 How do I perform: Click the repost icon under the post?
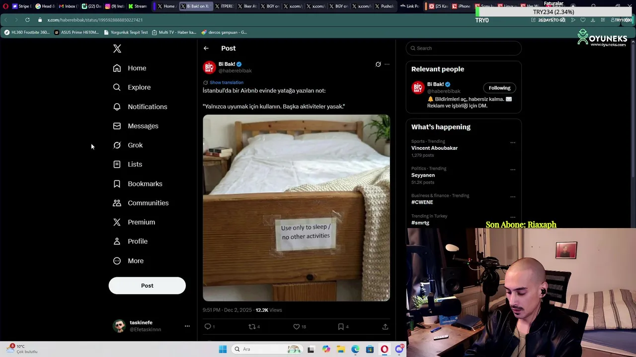coord(252,326)
